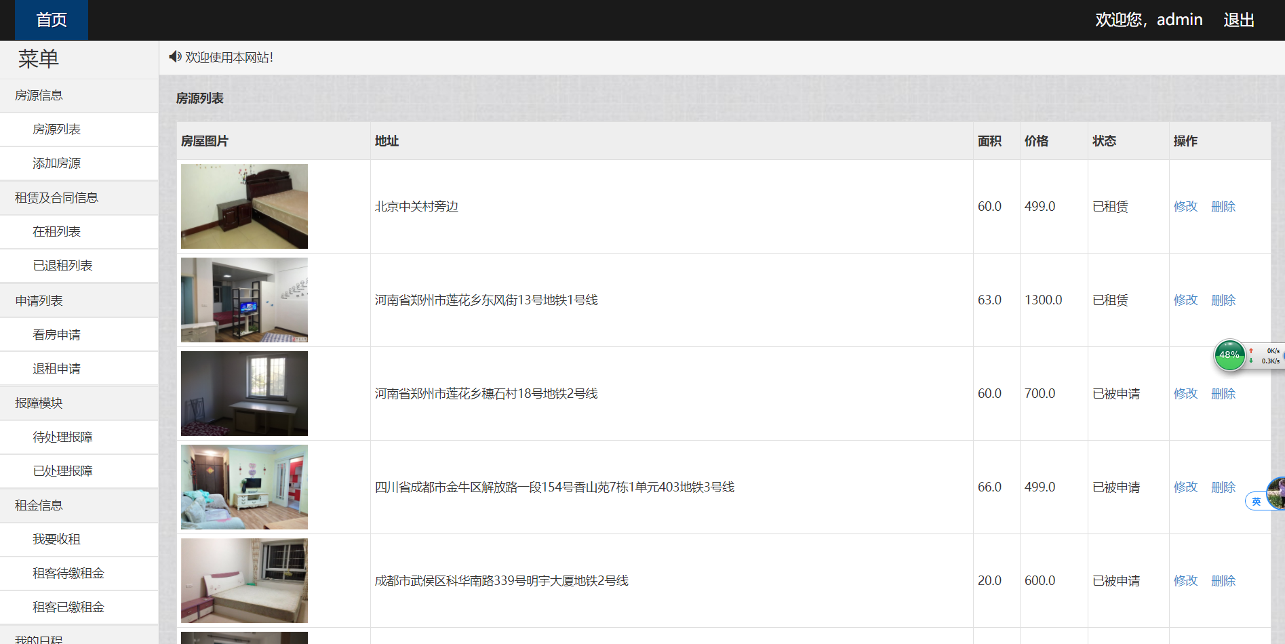This screenshot has height=644, width=1285.
Task: Click 删除 for 明宇大厦 listing
Action: tap(1223, 581)
